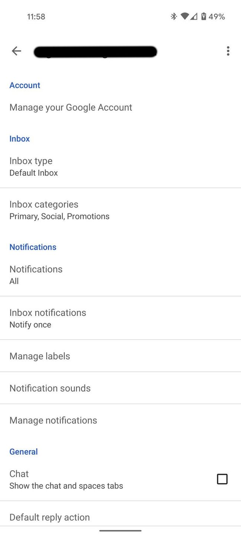Viewport: 241px width, 535px height.
Task: Enable the Chat and spaces tabs checkbox
Action: [222, 479]
